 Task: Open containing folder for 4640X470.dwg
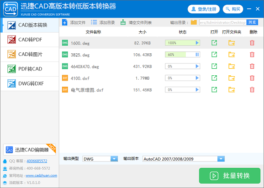[232, 66]
